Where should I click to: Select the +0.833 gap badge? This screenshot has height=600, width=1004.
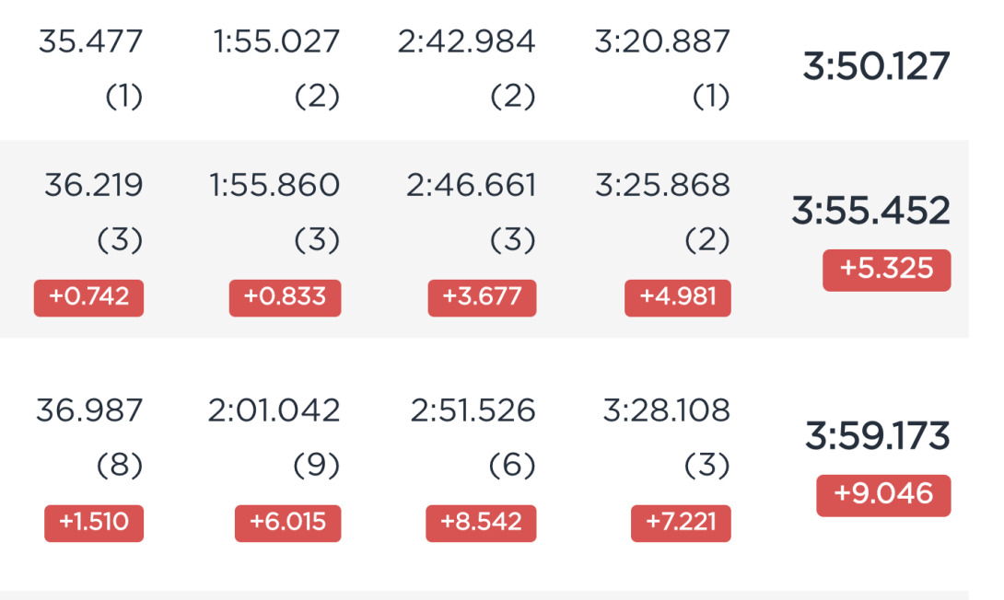(285, 297)
